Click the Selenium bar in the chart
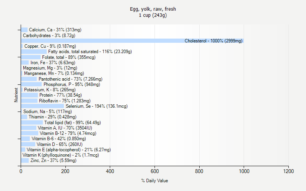Screen dimensions: 306x191 coord(42,106)
